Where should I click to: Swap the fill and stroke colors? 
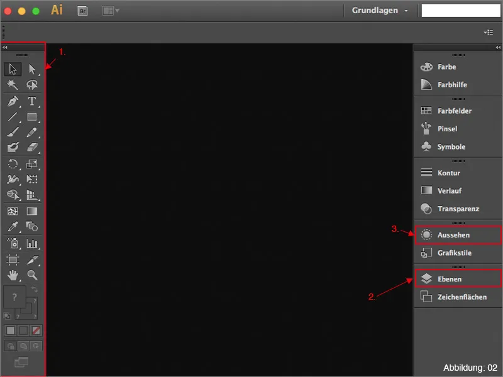[x=34, y=289]
